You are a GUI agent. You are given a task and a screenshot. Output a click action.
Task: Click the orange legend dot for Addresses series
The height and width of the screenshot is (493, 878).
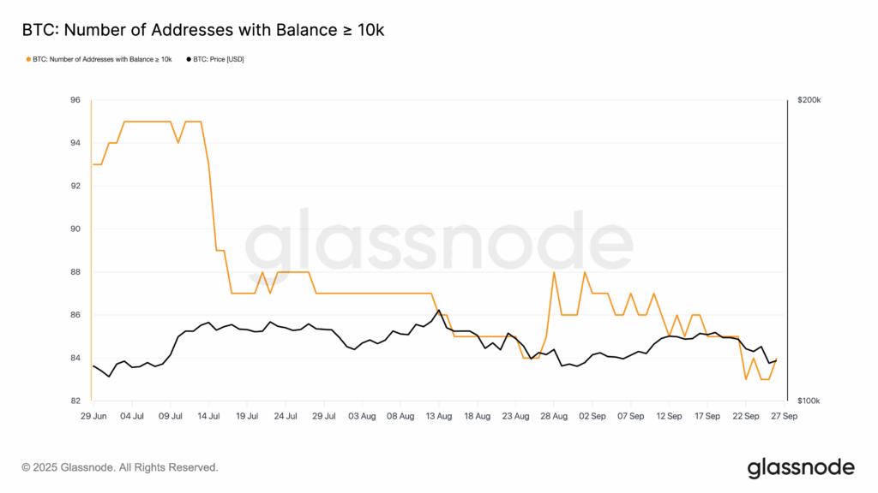coord(28,59)
